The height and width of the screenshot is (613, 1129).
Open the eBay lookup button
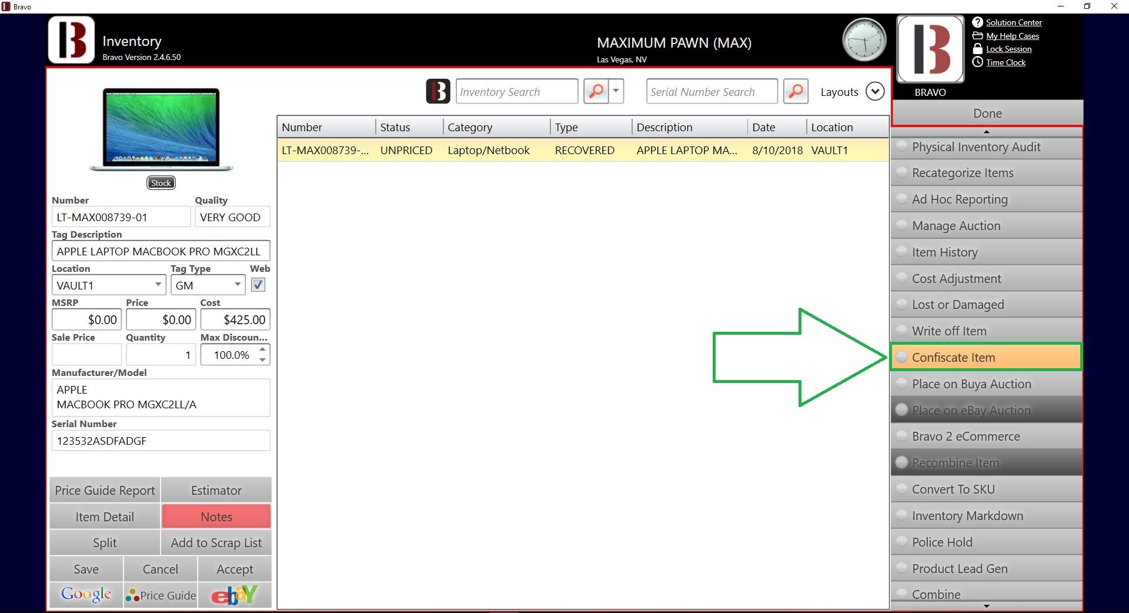click(x=235, y=595)
